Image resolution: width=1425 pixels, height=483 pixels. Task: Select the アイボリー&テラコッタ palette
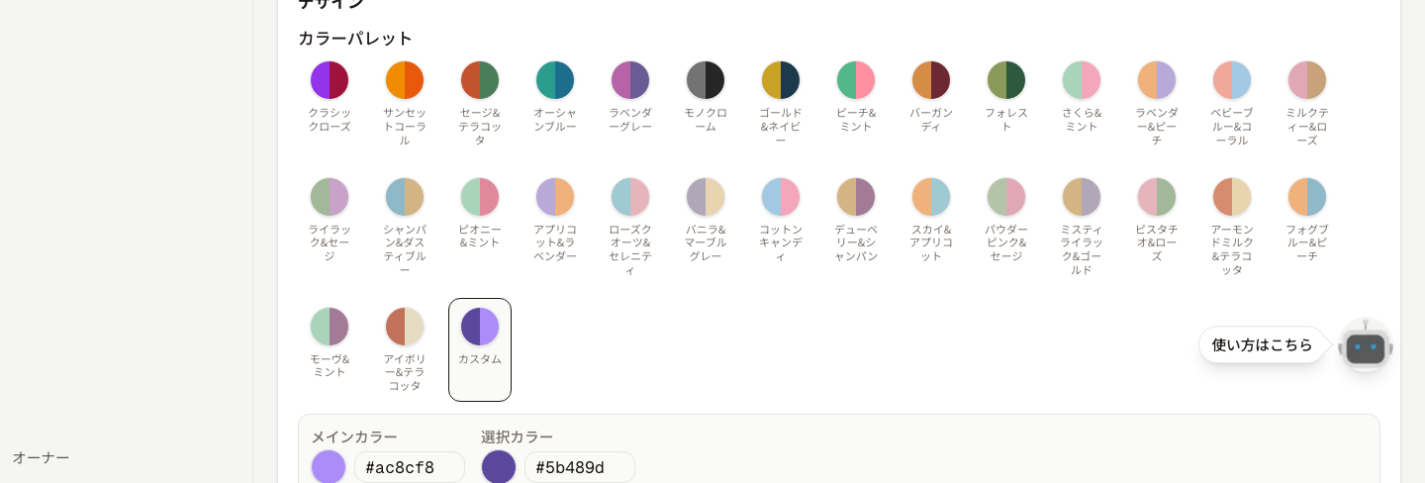click(x=405, y=349)
